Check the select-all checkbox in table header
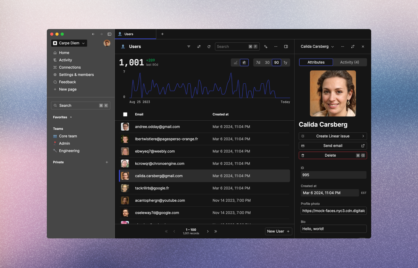The width and height of the screenshot is (418, 268). pos(125,114)
